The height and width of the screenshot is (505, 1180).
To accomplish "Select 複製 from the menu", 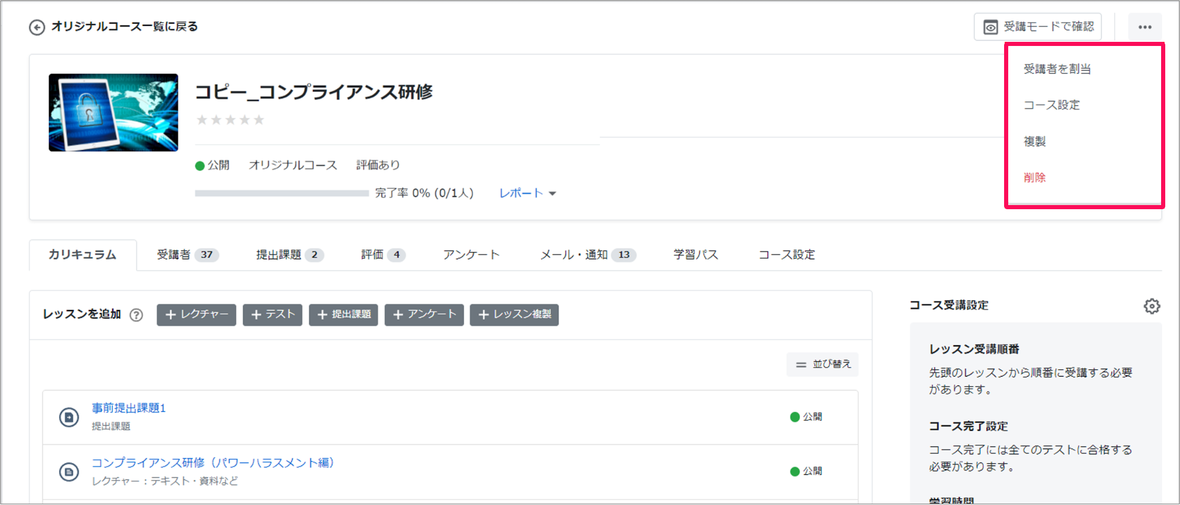I will tap(1035, 141).
